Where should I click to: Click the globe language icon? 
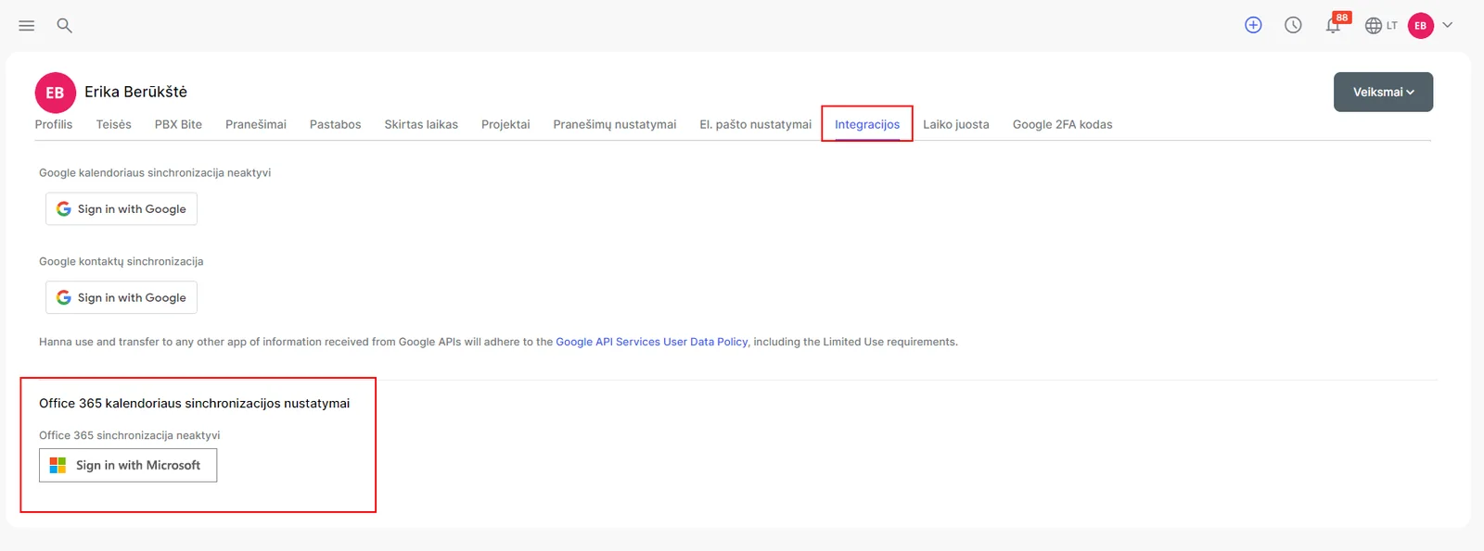coord(1374,26)
